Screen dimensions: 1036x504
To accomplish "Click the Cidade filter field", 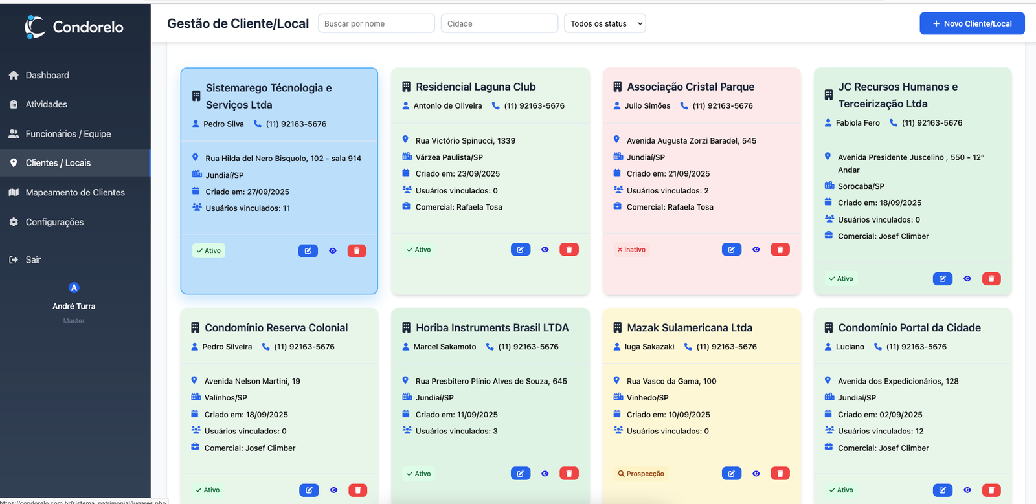I will point(499,24).
